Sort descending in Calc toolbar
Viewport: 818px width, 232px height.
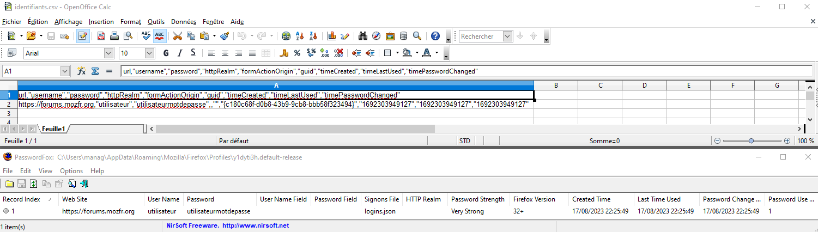pos(313,36)
